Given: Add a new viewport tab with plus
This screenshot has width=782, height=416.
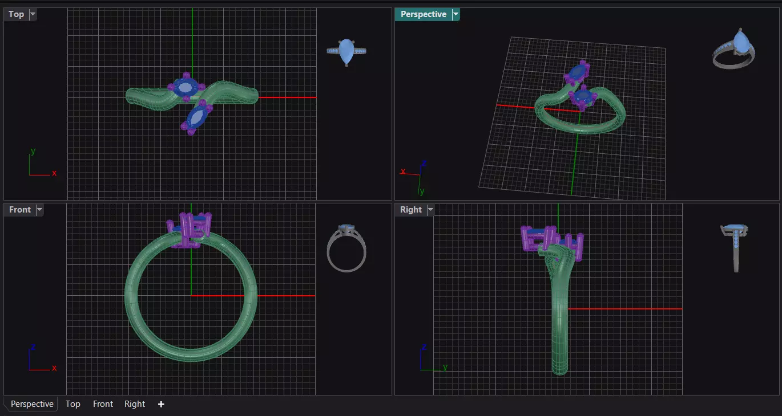Looking at the screenshot, I should coord(161,404).
